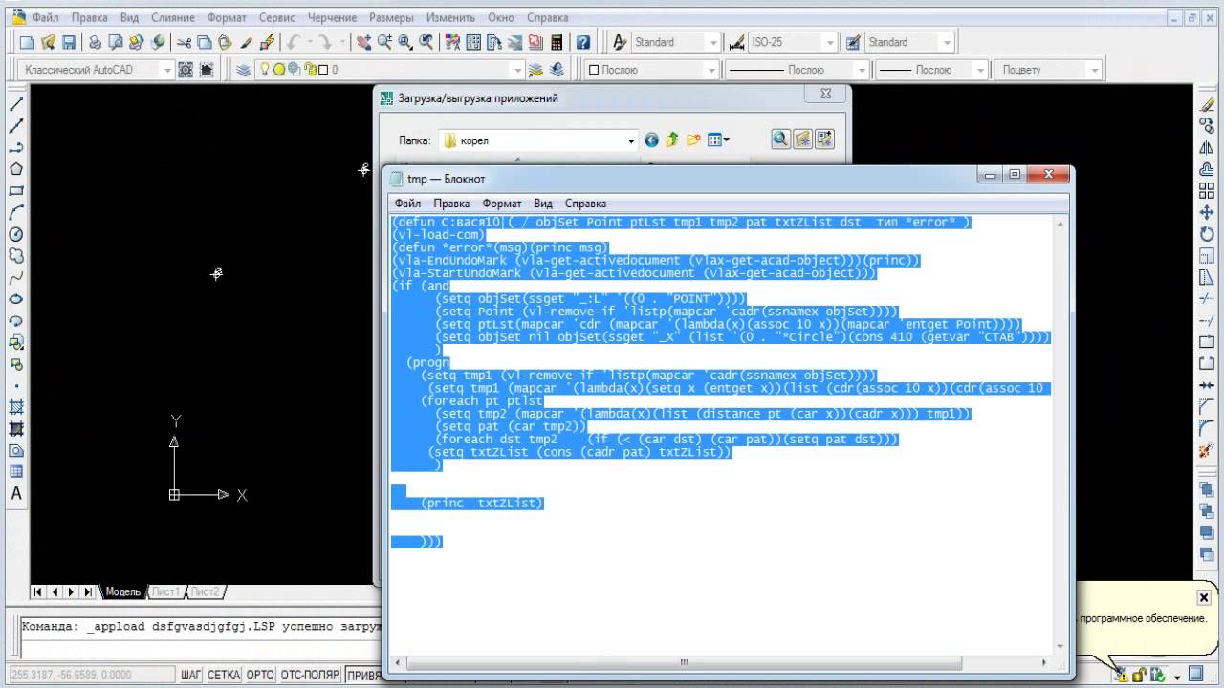Open the Поцвету plot style dropdown

point(1093,70)
